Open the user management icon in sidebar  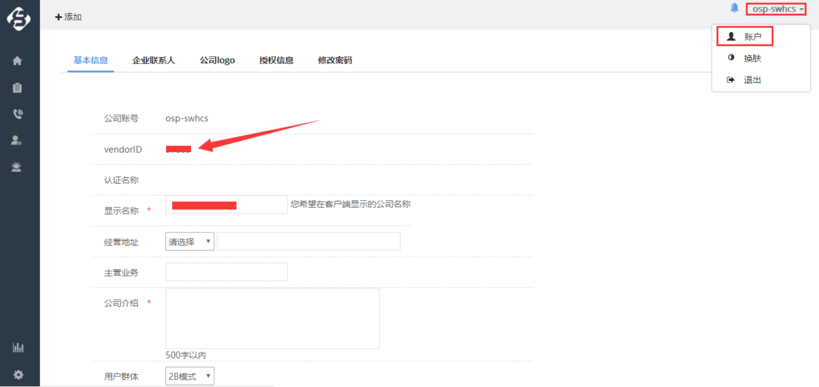[x=17, y=140]
